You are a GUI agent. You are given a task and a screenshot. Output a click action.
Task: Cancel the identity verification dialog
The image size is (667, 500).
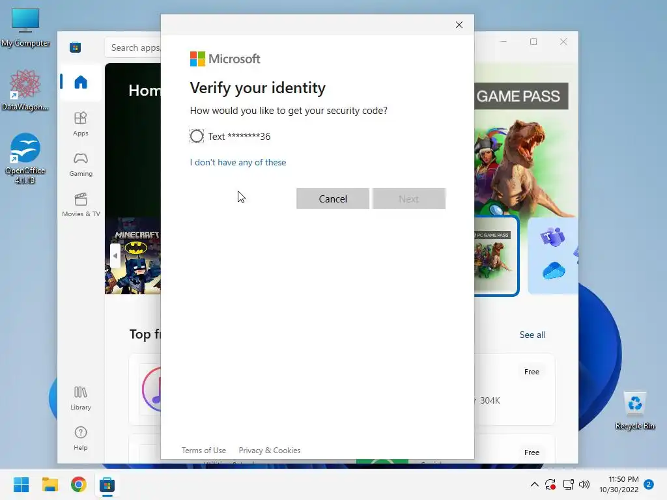click(x=333, y=199)
